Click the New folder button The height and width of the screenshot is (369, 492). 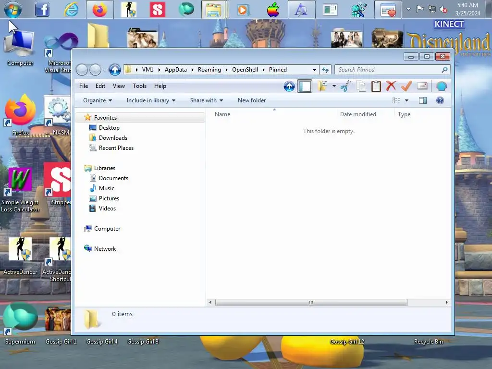click(x=252, y=100)
